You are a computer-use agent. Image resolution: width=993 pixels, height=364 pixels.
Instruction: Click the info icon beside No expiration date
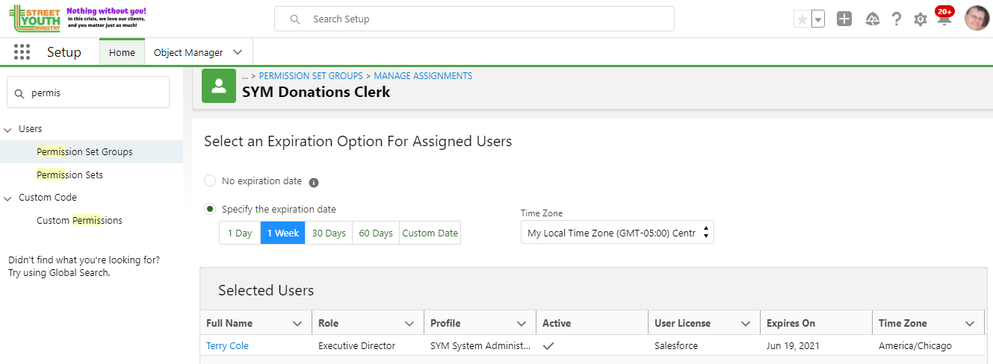pyautogui.click(x=314, y=182)
